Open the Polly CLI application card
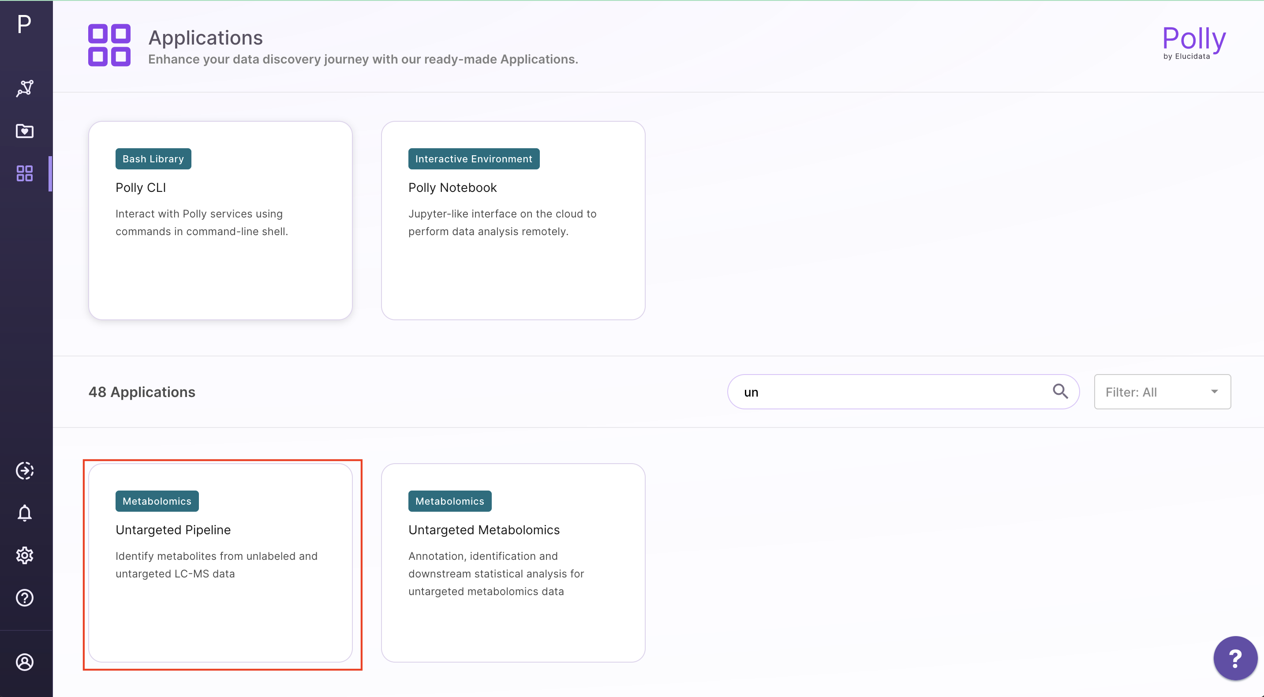Image resolution: width=1264 pixels, height=697 pixels. coord(221,221)
